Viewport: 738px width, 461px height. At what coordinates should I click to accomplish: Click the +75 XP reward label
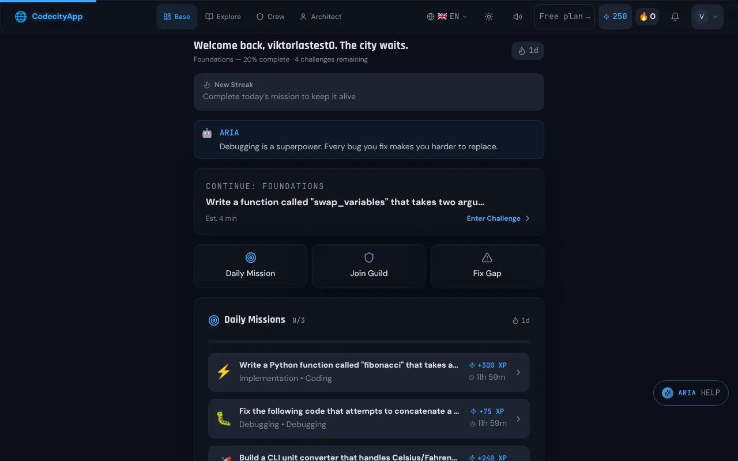click(x=487, y=411)
